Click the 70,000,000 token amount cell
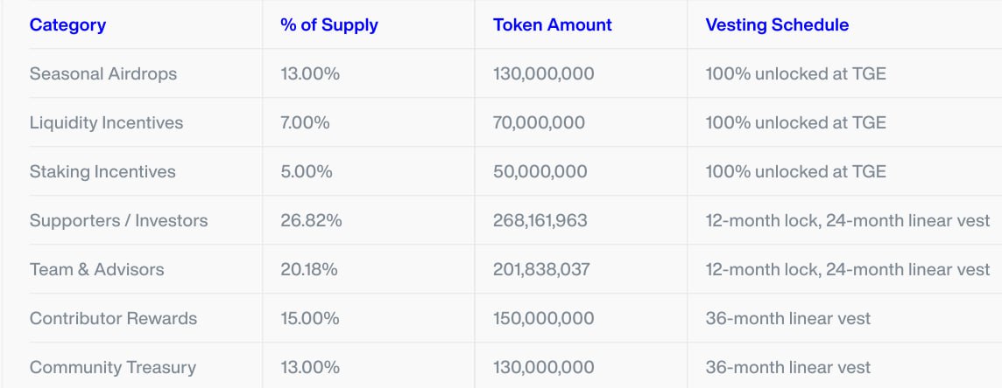Screen dimensions: 1002x388 point(539,123)
